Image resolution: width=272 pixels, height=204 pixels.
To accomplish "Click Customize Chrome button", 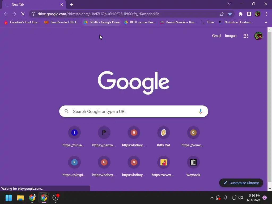I will (x=241, y=183).
